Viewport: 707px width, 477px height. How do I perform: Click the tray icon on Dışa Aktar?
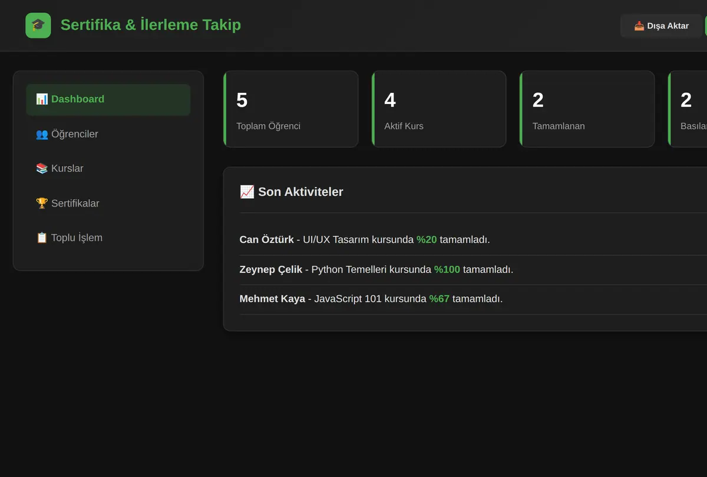coord(639,26)
